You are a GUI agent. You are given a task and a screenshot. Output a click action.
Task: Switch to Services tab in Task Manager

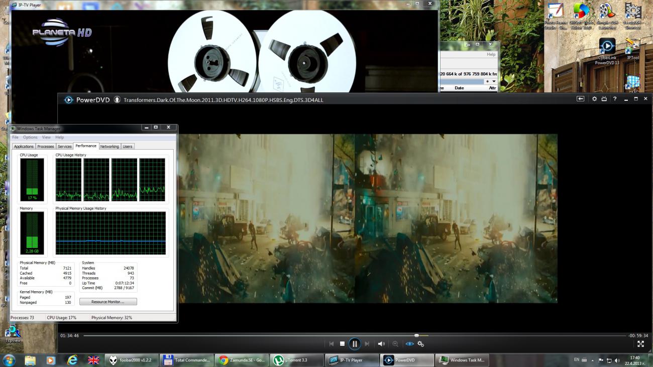point(65,147)
